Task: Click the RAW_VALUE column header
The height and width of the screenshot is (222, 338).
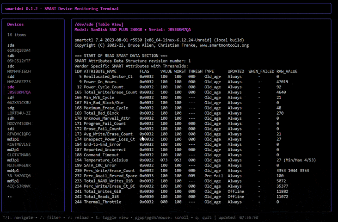Action: (x=287, y=71)
